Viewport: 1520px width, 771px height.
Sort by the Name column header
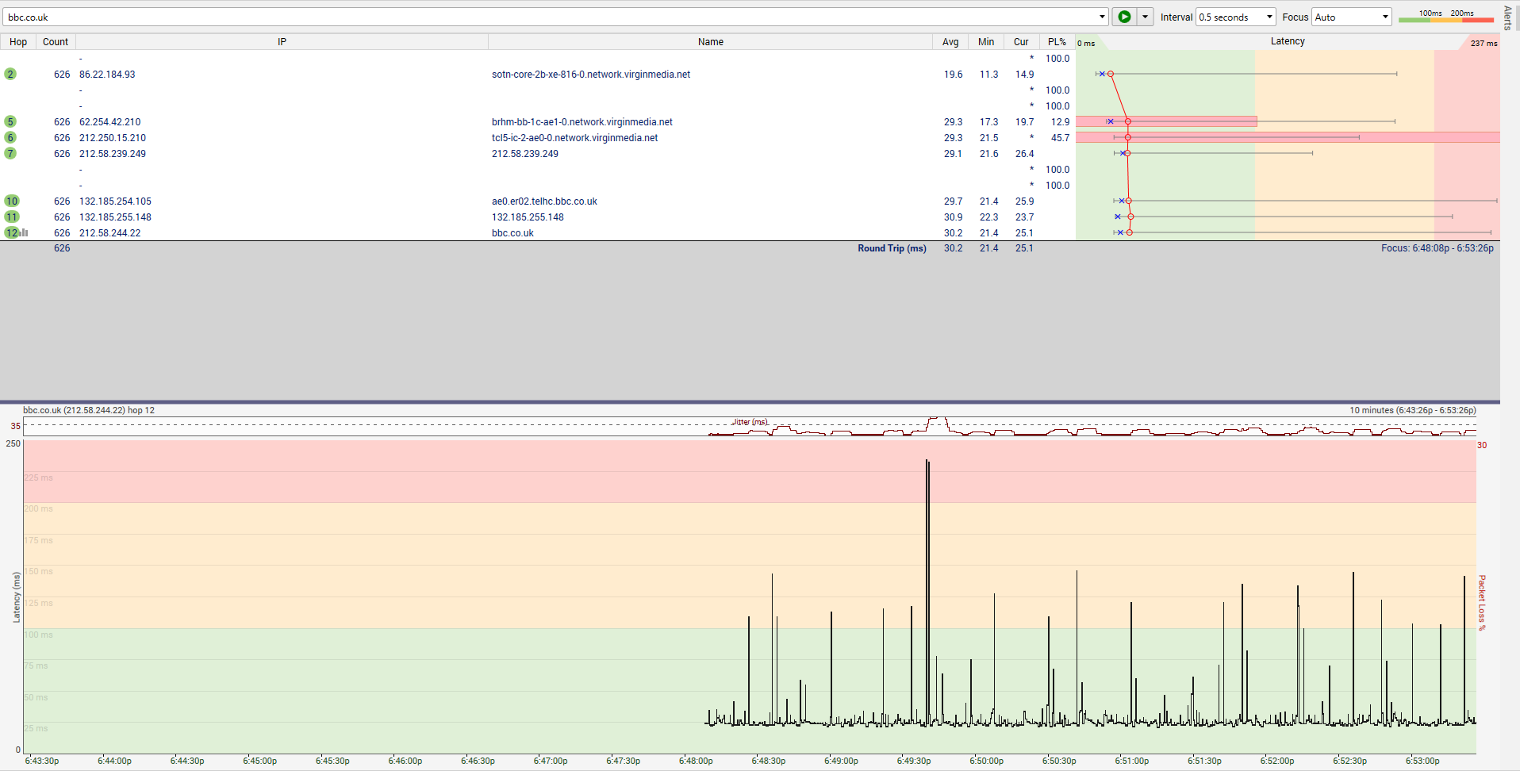(710, 42)
